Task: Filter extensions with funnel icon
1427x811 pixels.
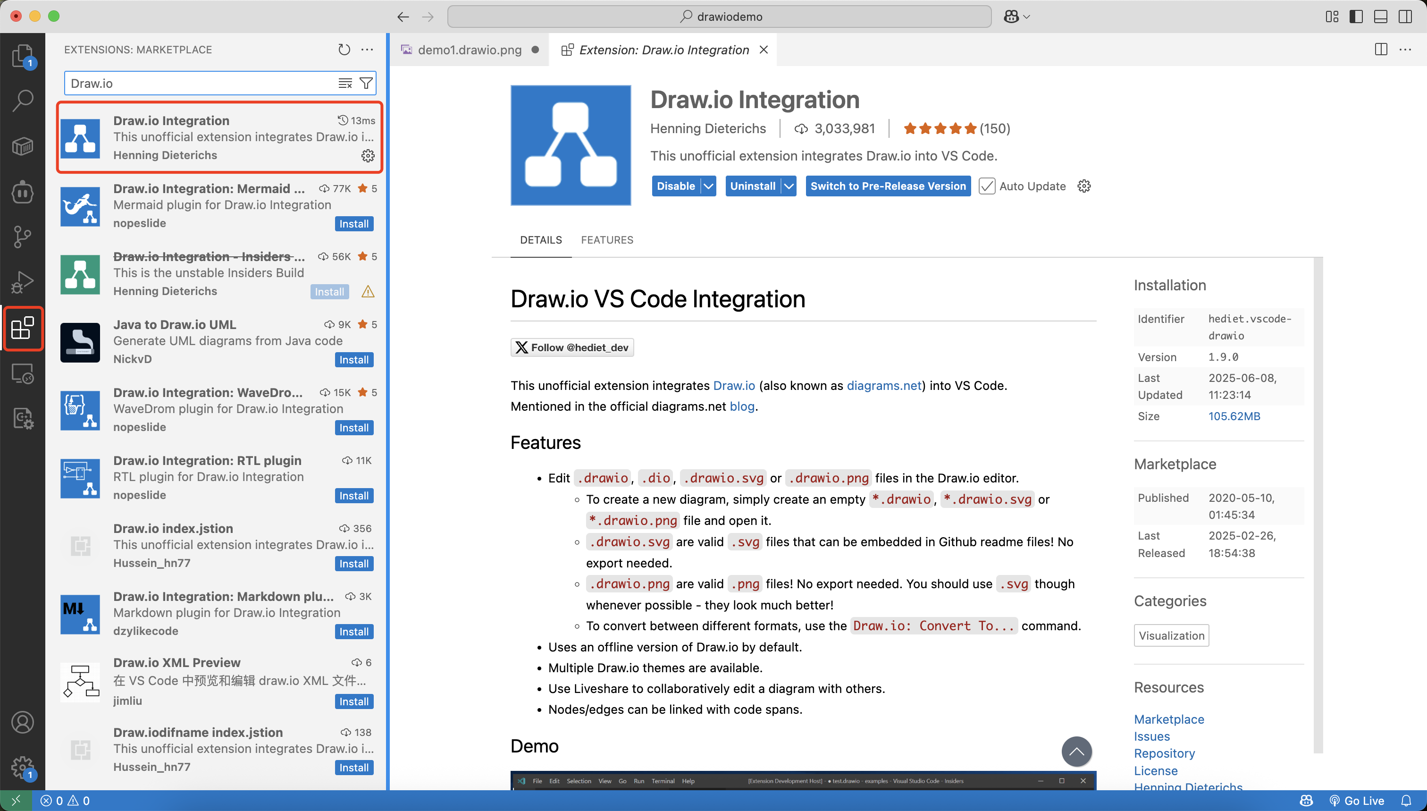Action: (366, 83)
